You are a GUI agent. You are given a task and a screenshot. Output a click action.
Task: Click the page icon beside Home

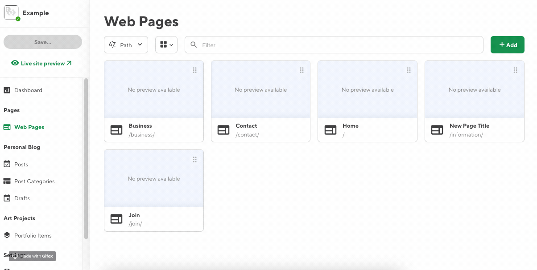tap(330, 130)
